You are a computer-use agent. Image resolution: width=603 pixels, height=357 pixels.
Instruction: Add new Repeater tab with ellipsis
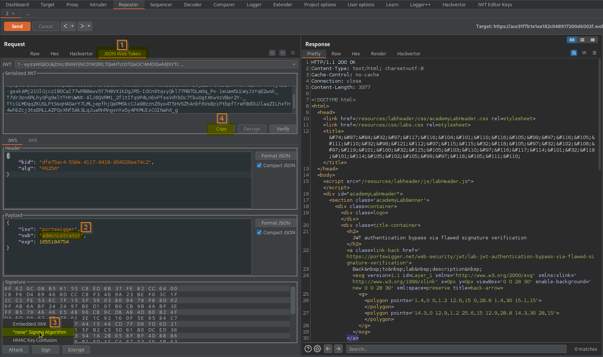[x=28, y=14]
